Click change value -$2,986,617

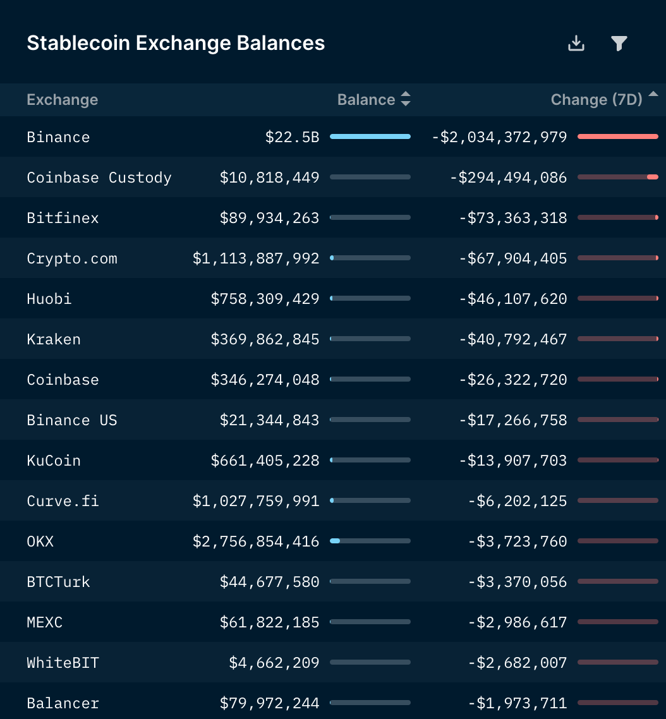pyautogui.click(x=518, y=622)
